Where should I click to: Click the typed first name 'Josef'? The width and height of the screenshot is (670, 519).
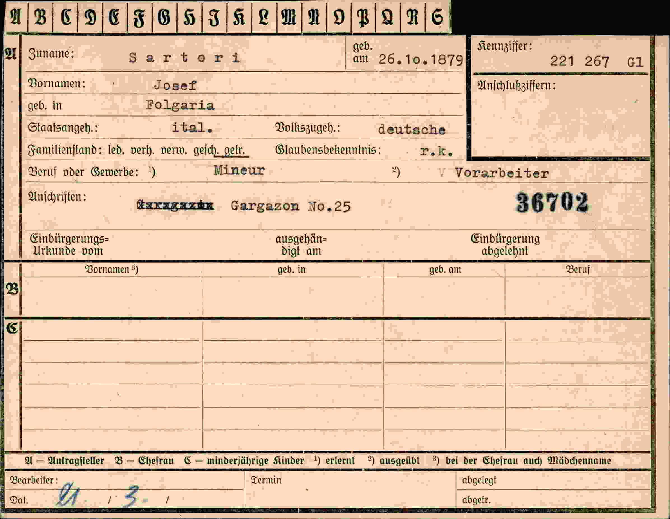(175, 85)
